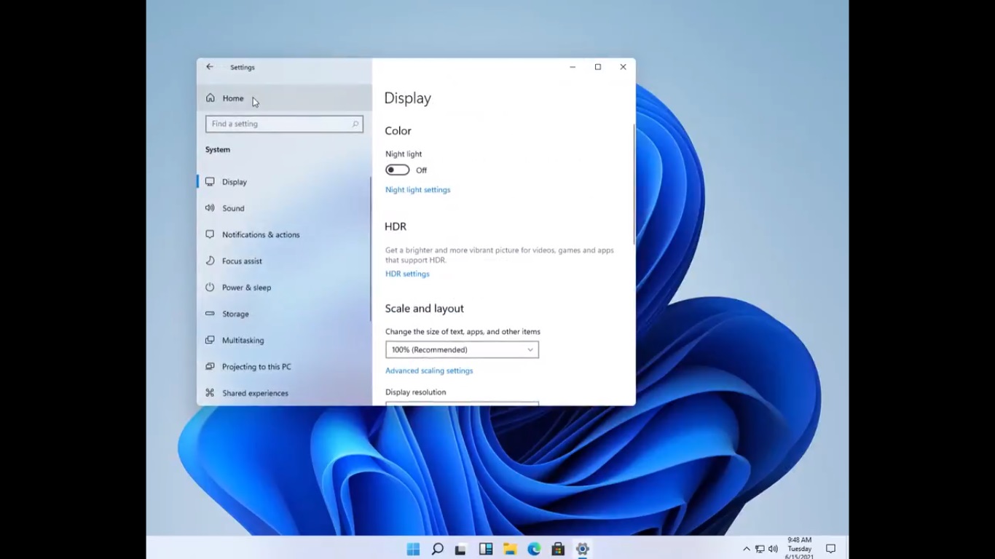Image resolution: width=995 pixels, height=559 pixels.
Task: Click the "Display resolution" label
Action: pos(416,392)
